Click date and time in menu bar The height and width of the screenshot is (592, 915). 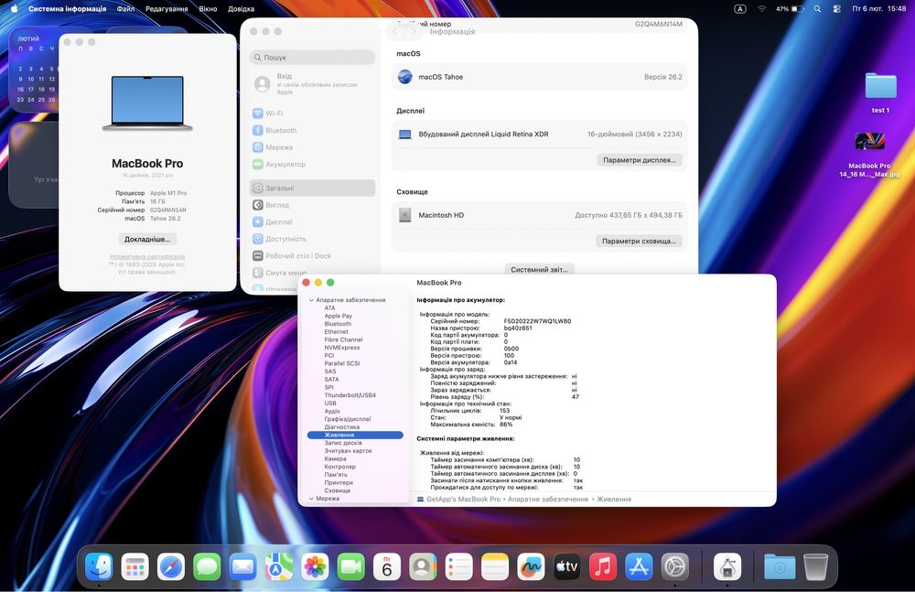coord(878,9)
